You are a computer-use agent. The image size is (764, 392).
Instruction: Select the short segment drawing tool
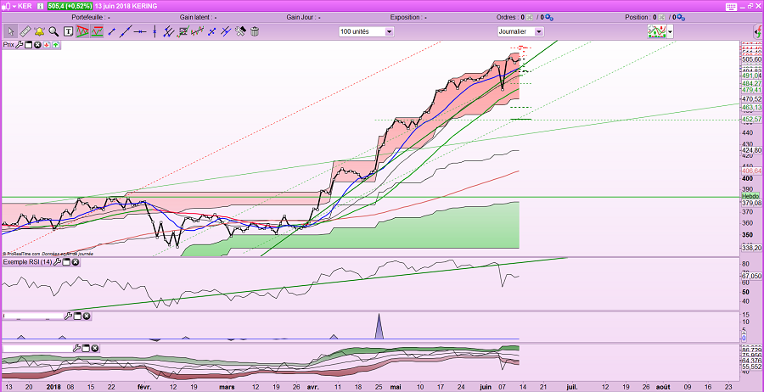click(111, 31)
